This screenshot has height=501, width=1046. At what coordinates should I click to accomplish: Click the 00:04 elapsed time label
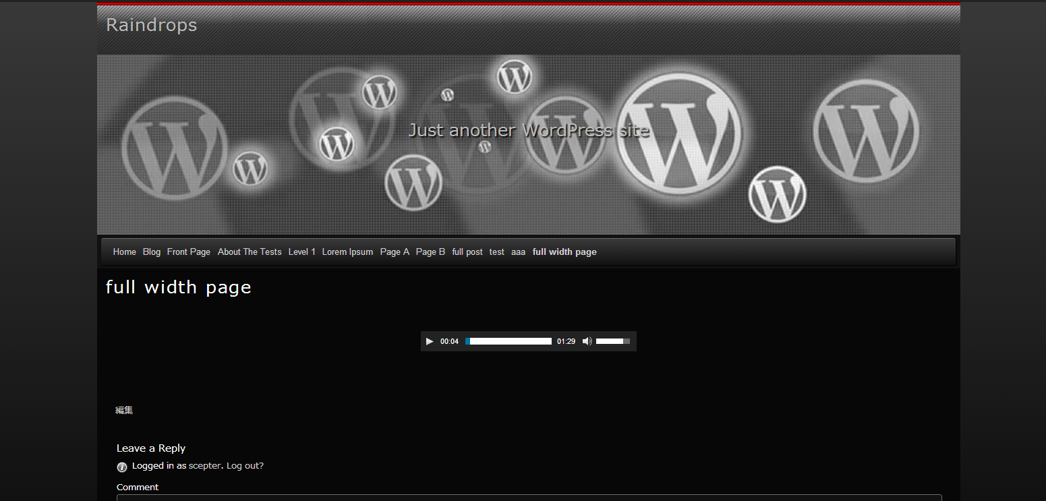coord(449,341)
